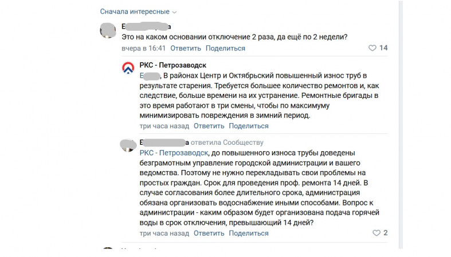Open the mentioned "РКС - Петрозаводск" link in the reply

point(174,153)
